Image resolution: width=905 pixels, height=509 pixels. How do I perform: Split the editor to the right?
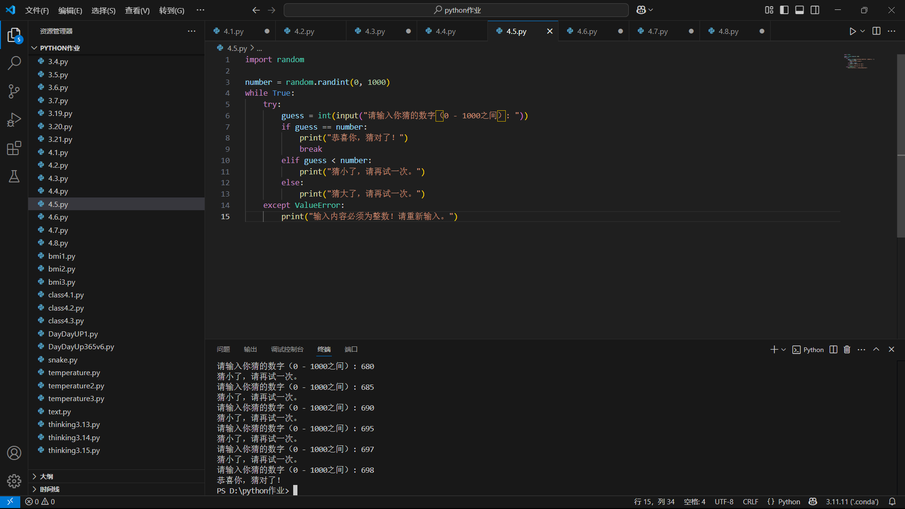click(876, 31)
